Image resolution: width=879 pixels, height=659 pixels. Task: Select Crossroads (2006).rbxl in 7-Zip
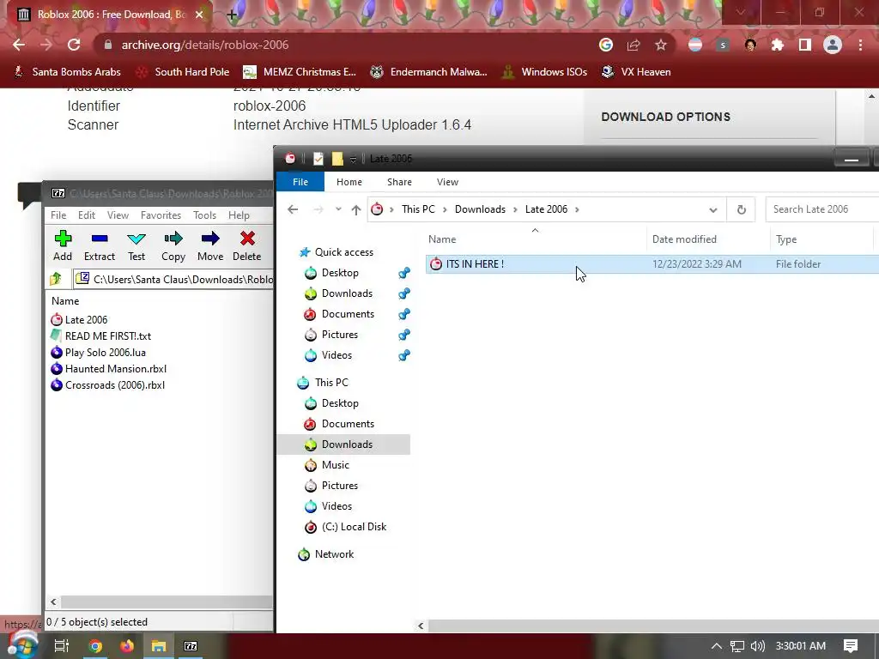(x=107, y=384)
